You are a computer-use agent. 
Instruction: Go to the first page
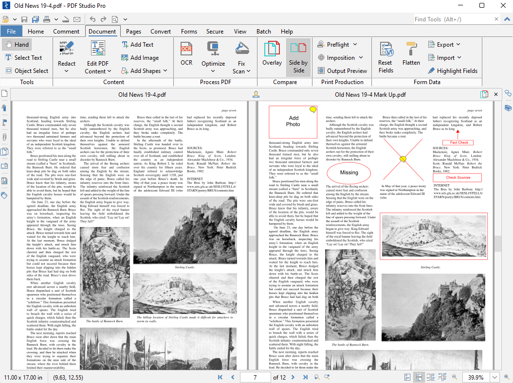(x=220, y=377)
